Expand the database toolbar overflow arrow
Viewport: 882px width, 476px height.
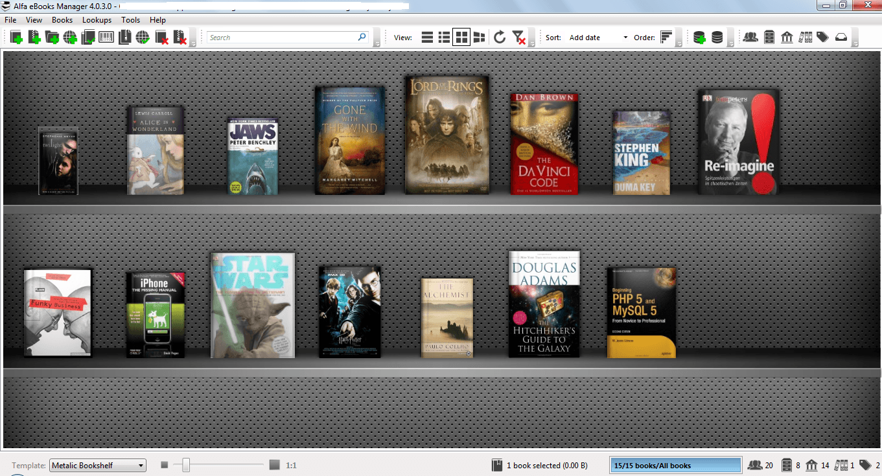pyautogui.click(x=730, y=38)
